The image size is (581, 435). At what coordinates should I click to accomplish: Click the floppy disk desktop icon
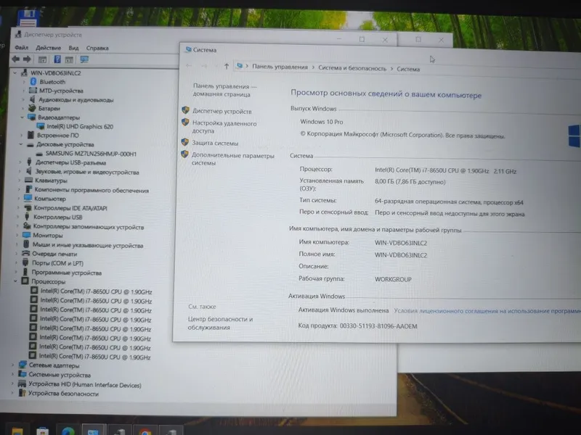point(28,19)
